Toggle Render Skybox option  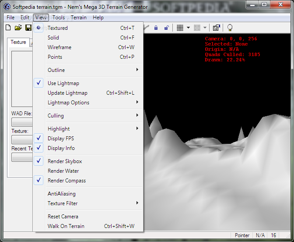pyautogui.click(x=88, y=161)
